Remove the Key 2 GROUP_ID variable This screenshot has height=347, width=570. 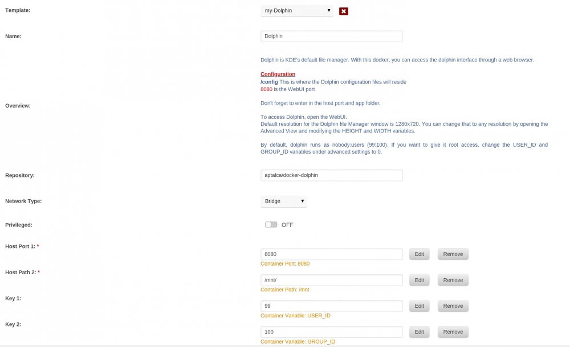tap(453, 332)
